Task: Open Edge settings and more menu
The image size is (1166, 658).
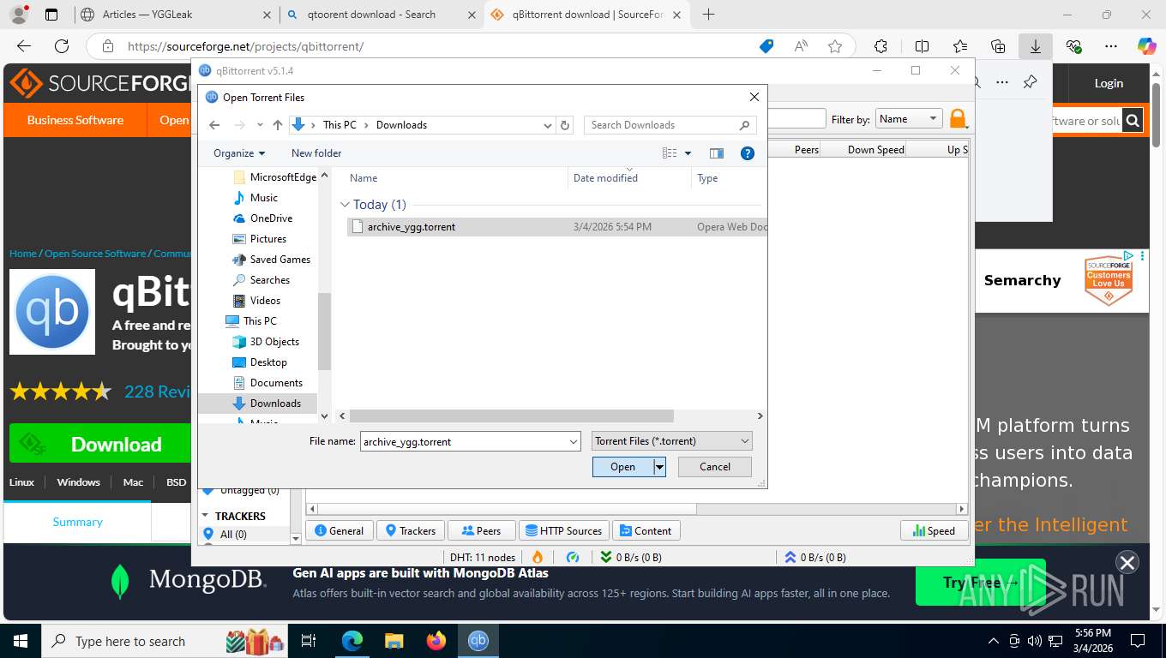Action: [x=1111, y=46]
